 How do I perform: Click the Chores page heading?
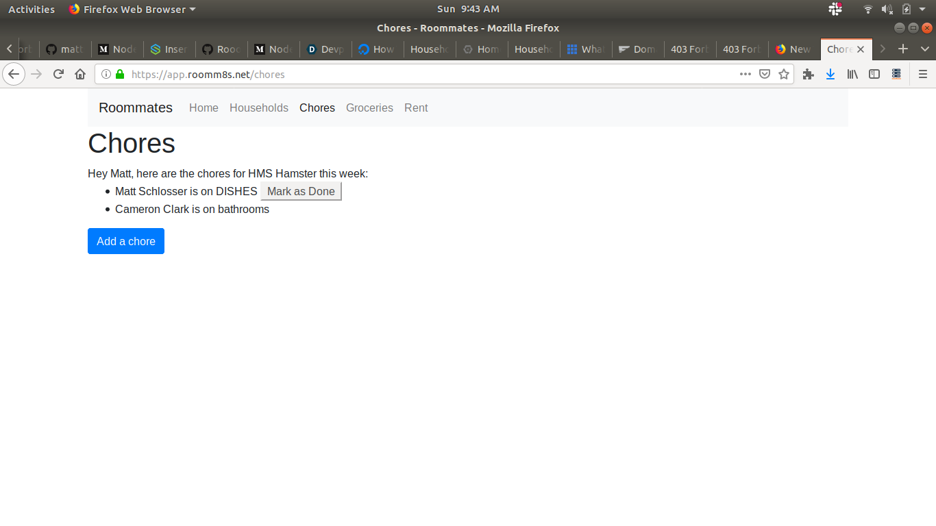pyautogui.click(x=132, y=143)
